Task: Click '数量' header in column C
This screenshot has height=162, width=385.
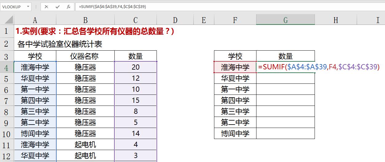Action: click(136, 56)
